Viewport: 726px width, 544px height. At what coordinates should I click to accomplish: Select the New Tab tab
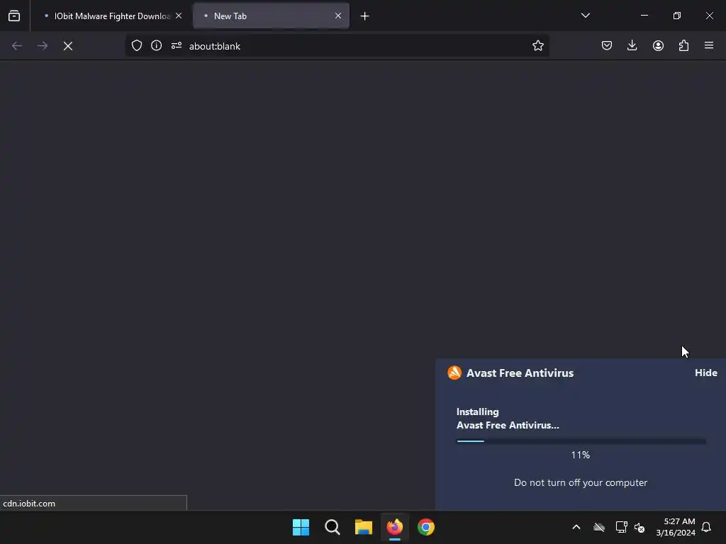point(272,16)
